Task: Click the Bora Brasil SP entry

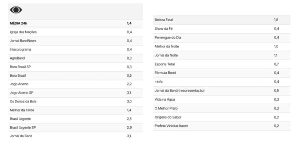Action: 75,67
